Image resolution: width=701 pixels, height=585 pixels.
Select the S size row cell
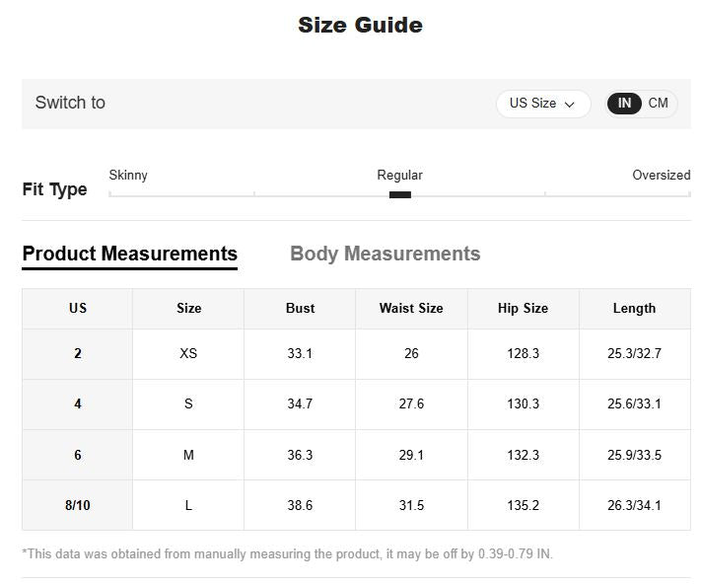click(x=188, y=403)
